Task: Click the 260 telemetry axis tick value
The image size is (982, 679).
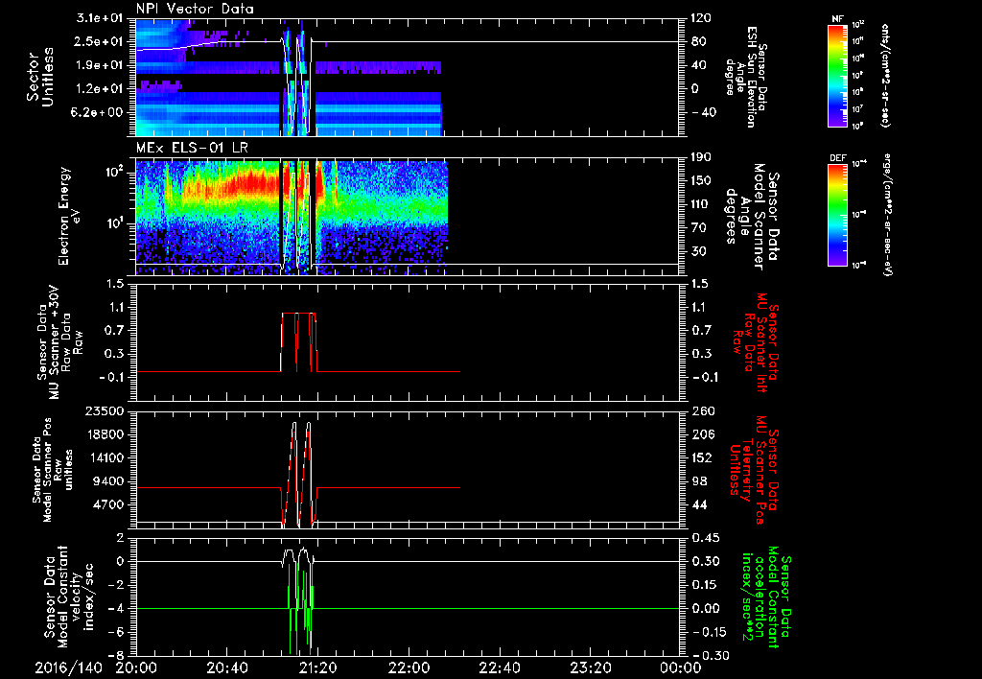Action: tap(703, 411)
